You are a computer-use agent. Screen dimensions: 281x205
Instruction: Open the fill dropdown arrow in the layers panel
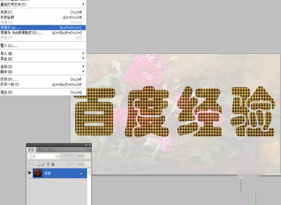coord(88,164)
